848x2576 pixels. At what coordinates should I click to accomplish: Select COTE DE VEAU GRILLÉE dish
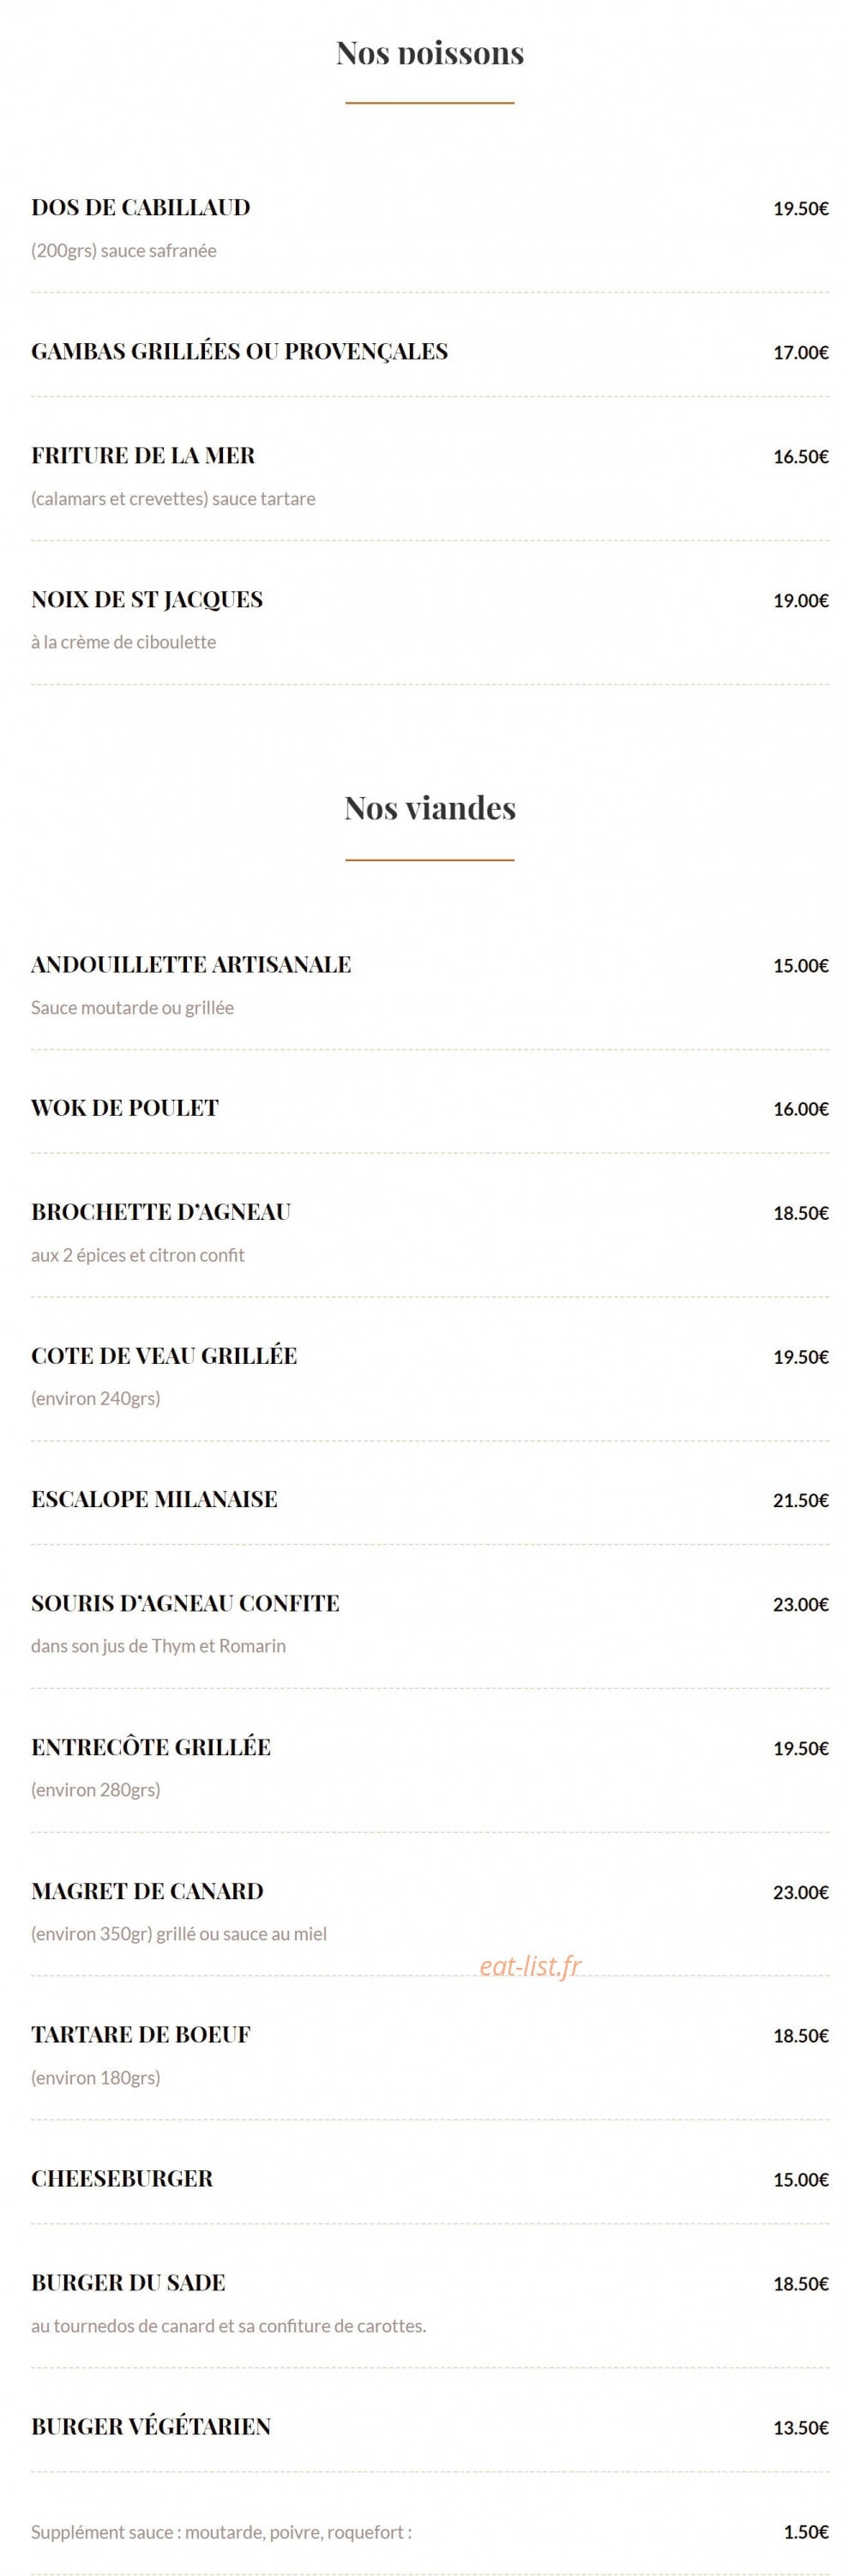164,1355
